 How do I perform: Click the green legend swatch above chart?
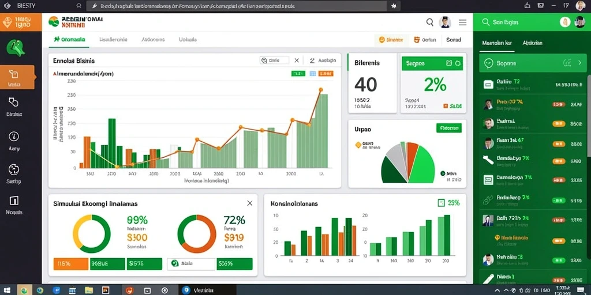pyautogui.click(x=298, y=74)
